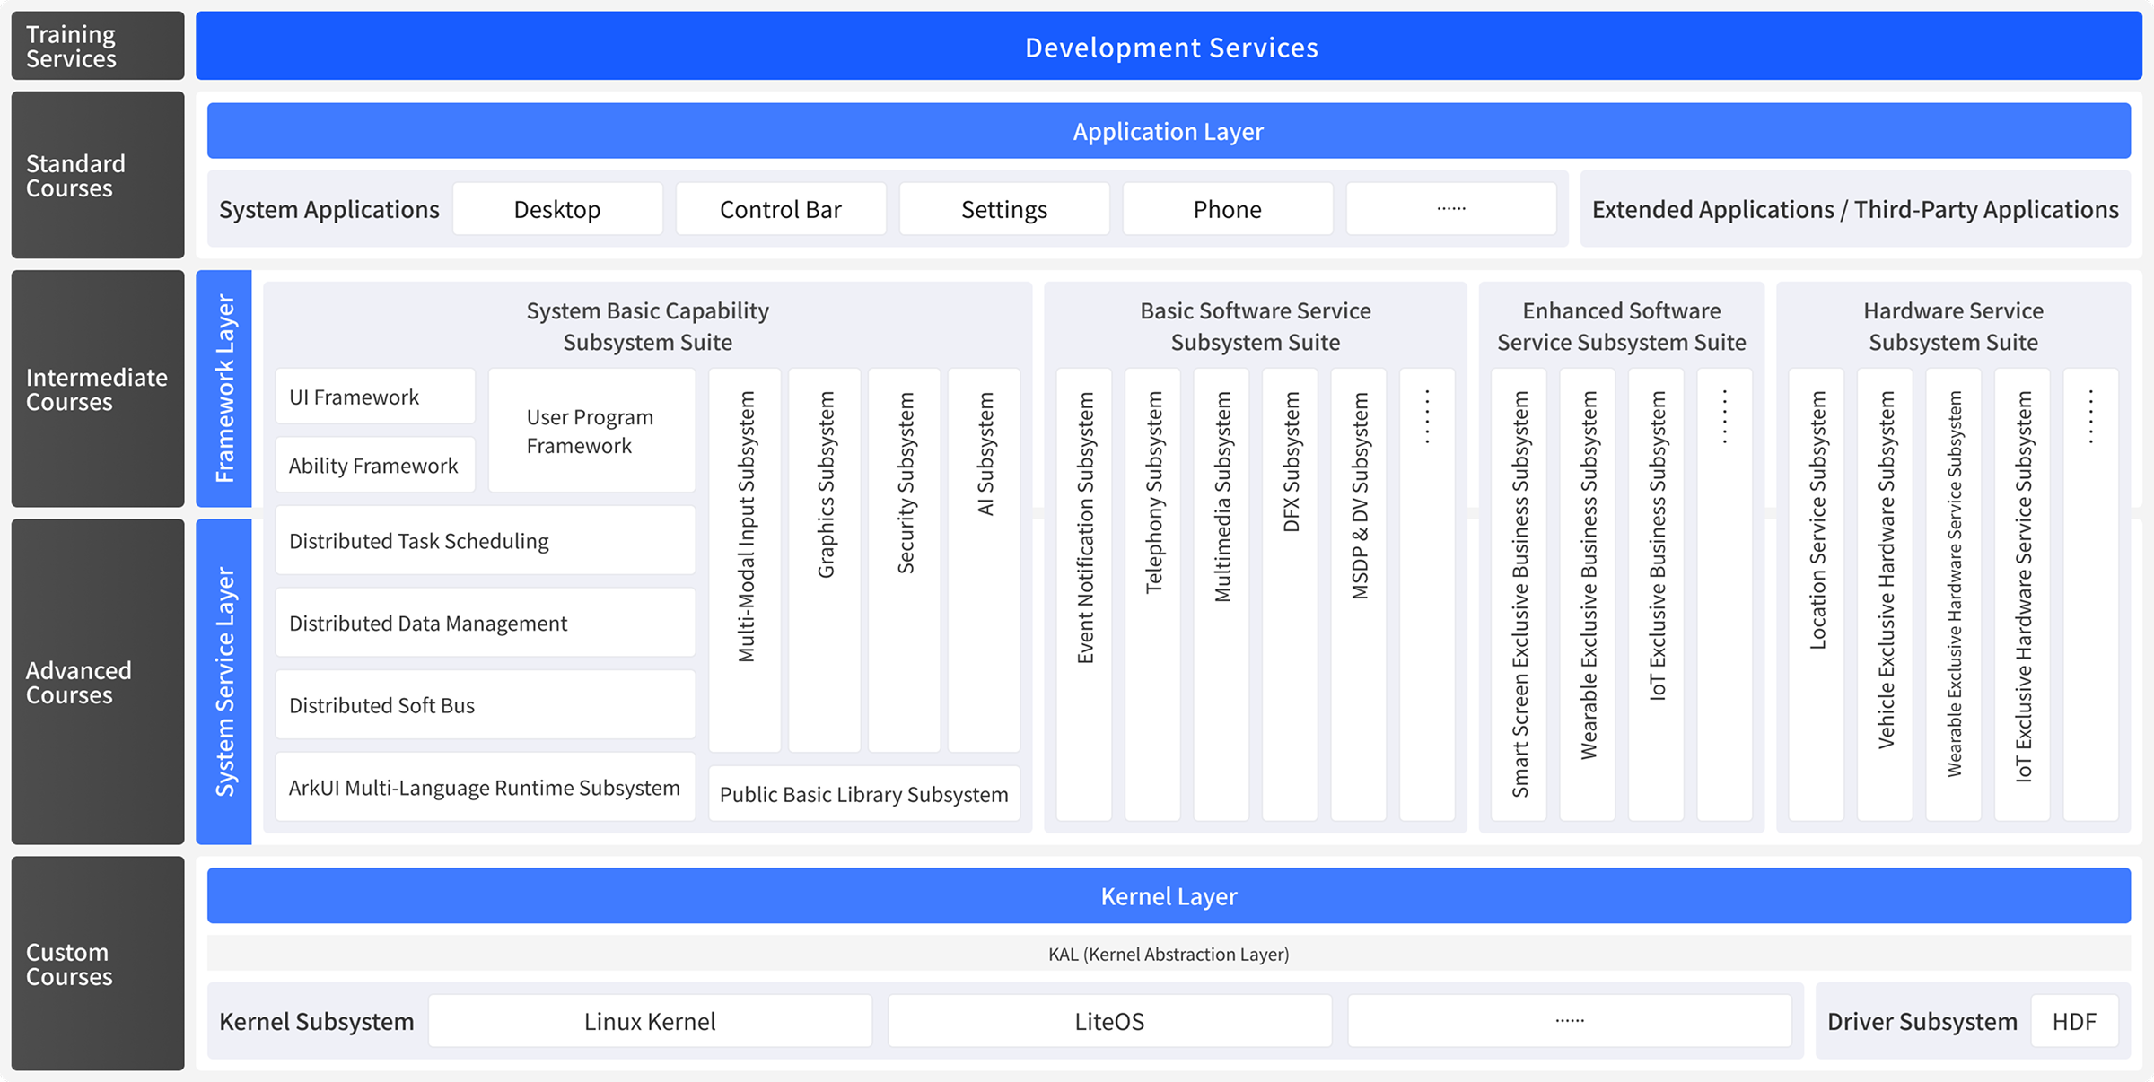This screenshot has height=1082, width=2154.
Task: Toggle the HDF driver block
Action: (2074, 1020)
